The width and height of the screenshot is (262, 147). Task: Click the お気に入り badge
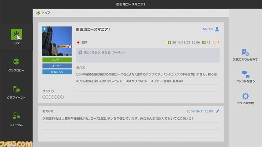tap(57, 72)
